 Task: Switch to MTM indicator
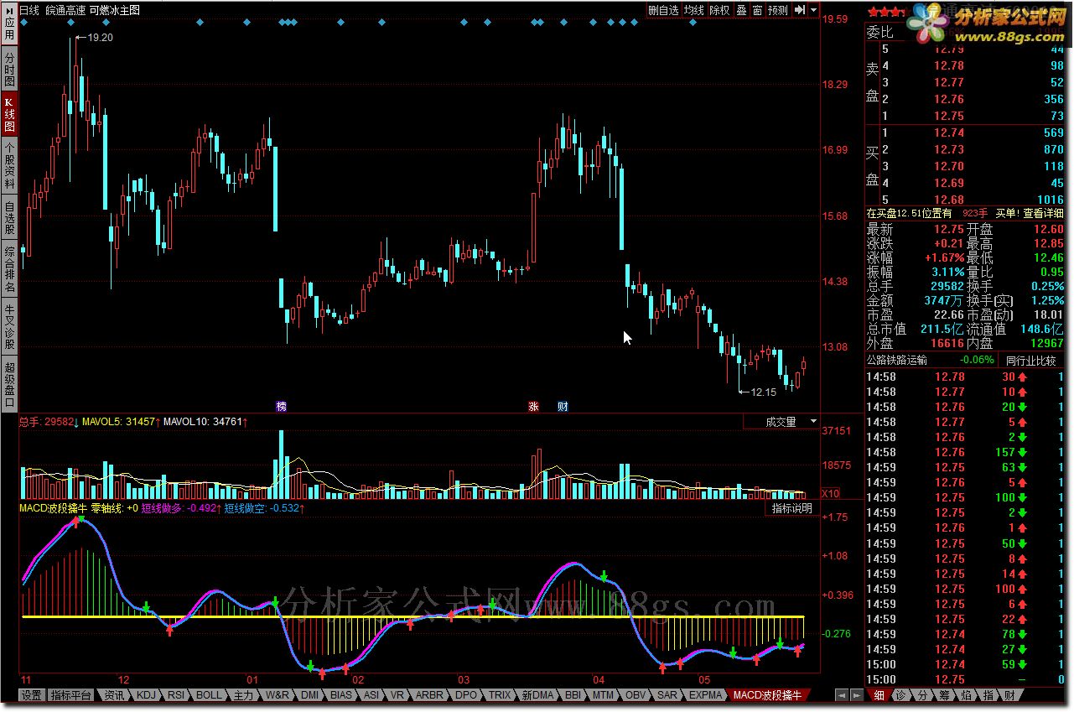pyautogui.click(x=603, y=695)
